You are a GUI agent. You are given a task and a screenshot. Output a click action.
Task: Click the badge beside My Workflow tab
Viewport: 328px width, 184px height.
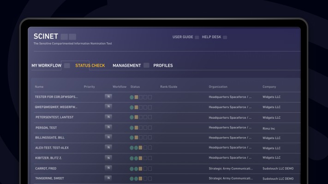pos(67,65)
